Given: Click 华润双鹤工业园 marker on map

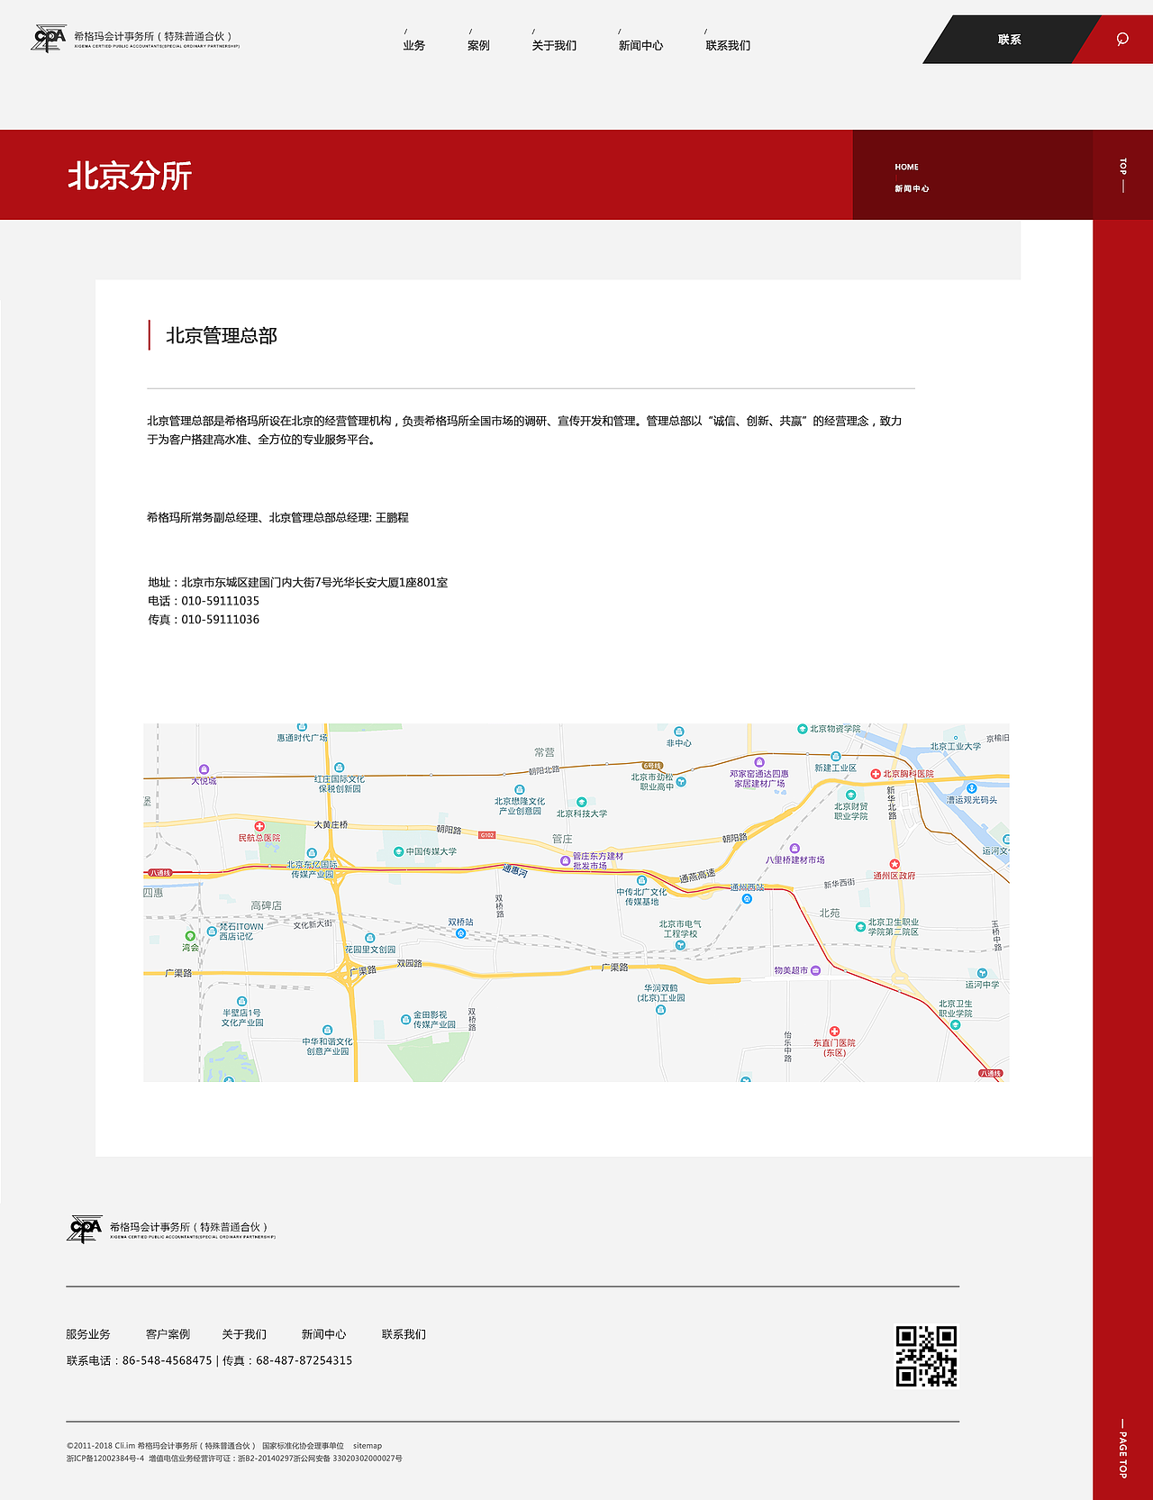Looking at the screenshot, I should [660, 1009].
